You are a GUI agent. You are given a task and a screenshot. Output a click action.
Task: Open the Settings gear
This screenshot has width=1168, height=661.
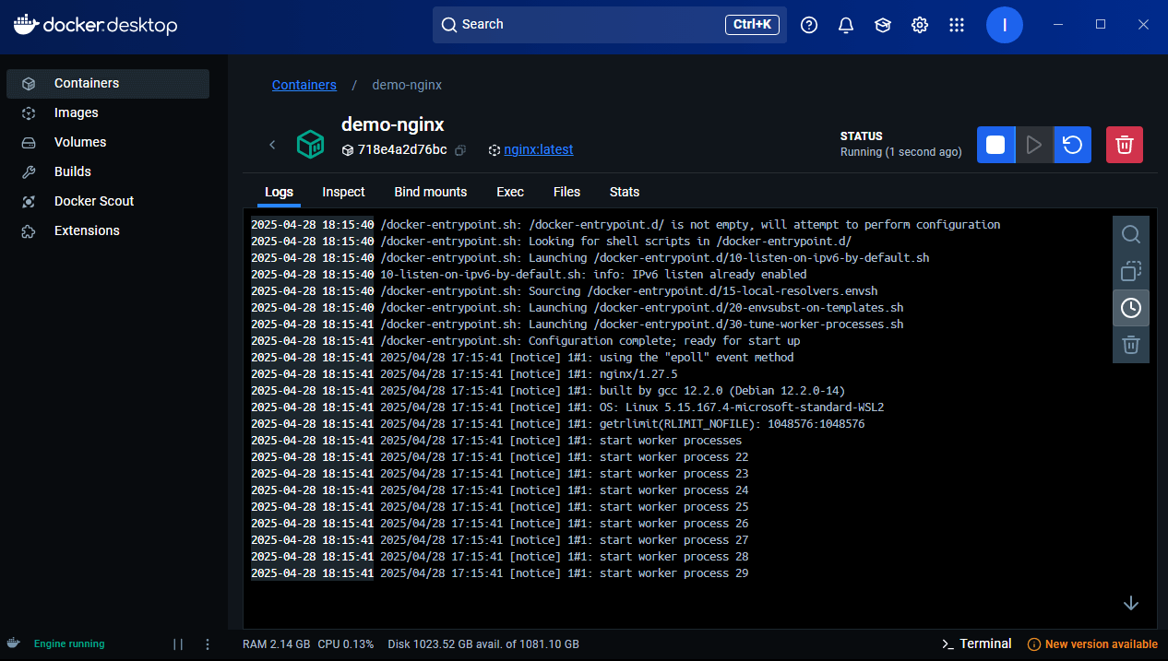coord(920,25)
